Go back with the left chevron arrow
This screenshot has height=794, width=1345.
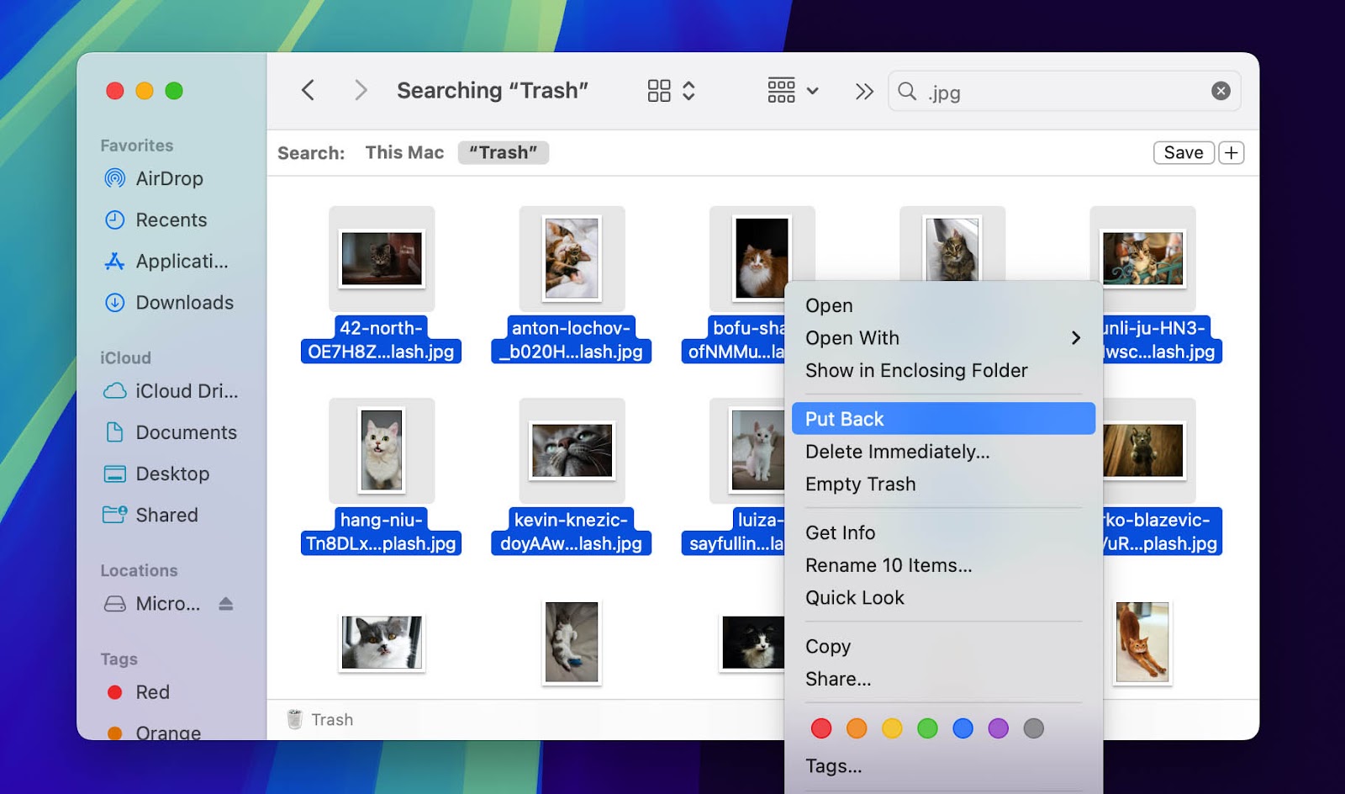pyautogui.click(x=308, y=90)
